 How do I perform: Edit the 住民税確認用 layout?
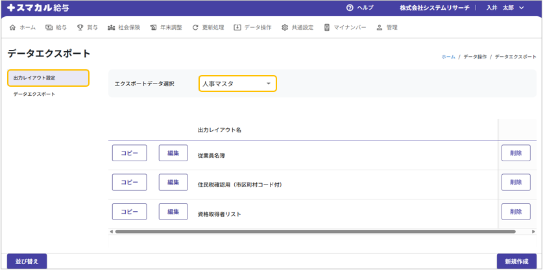click(173, 182)
